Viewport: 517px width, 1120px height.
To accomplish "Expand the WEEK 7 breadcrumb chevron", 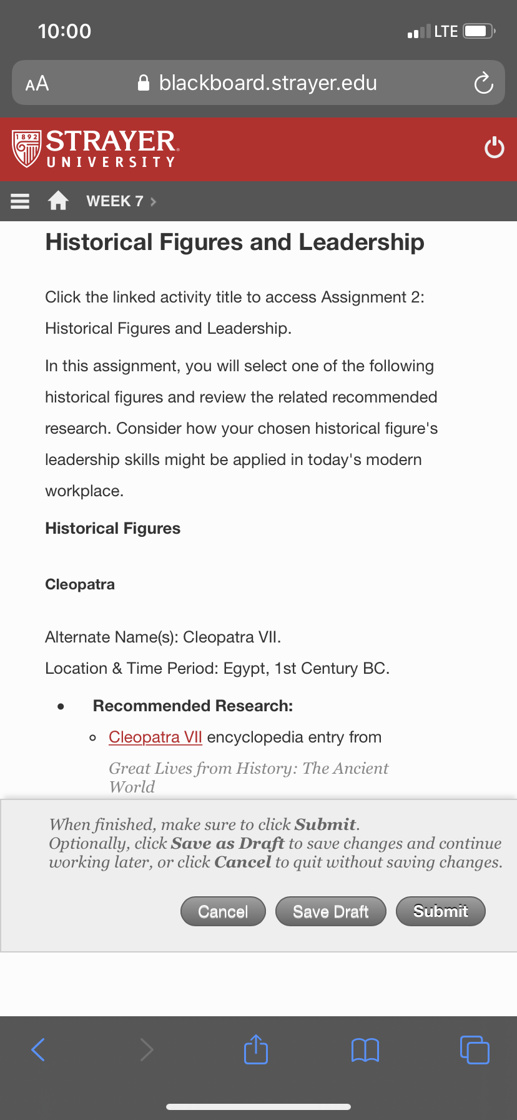I will (154, 201).
